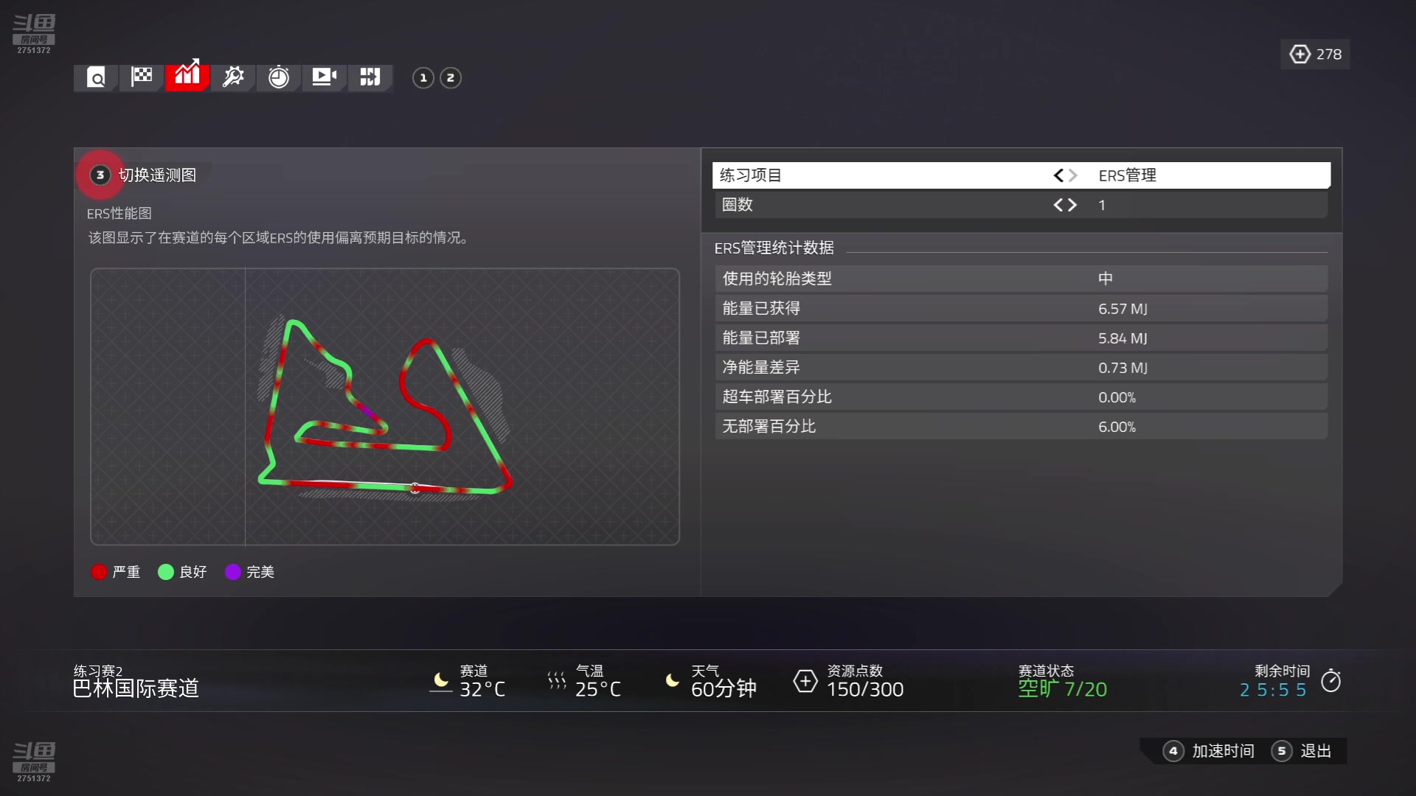Viewport: 1416px width, 796px height.
Task: Select the checkered flag race tab
Action: pos(142,77)
